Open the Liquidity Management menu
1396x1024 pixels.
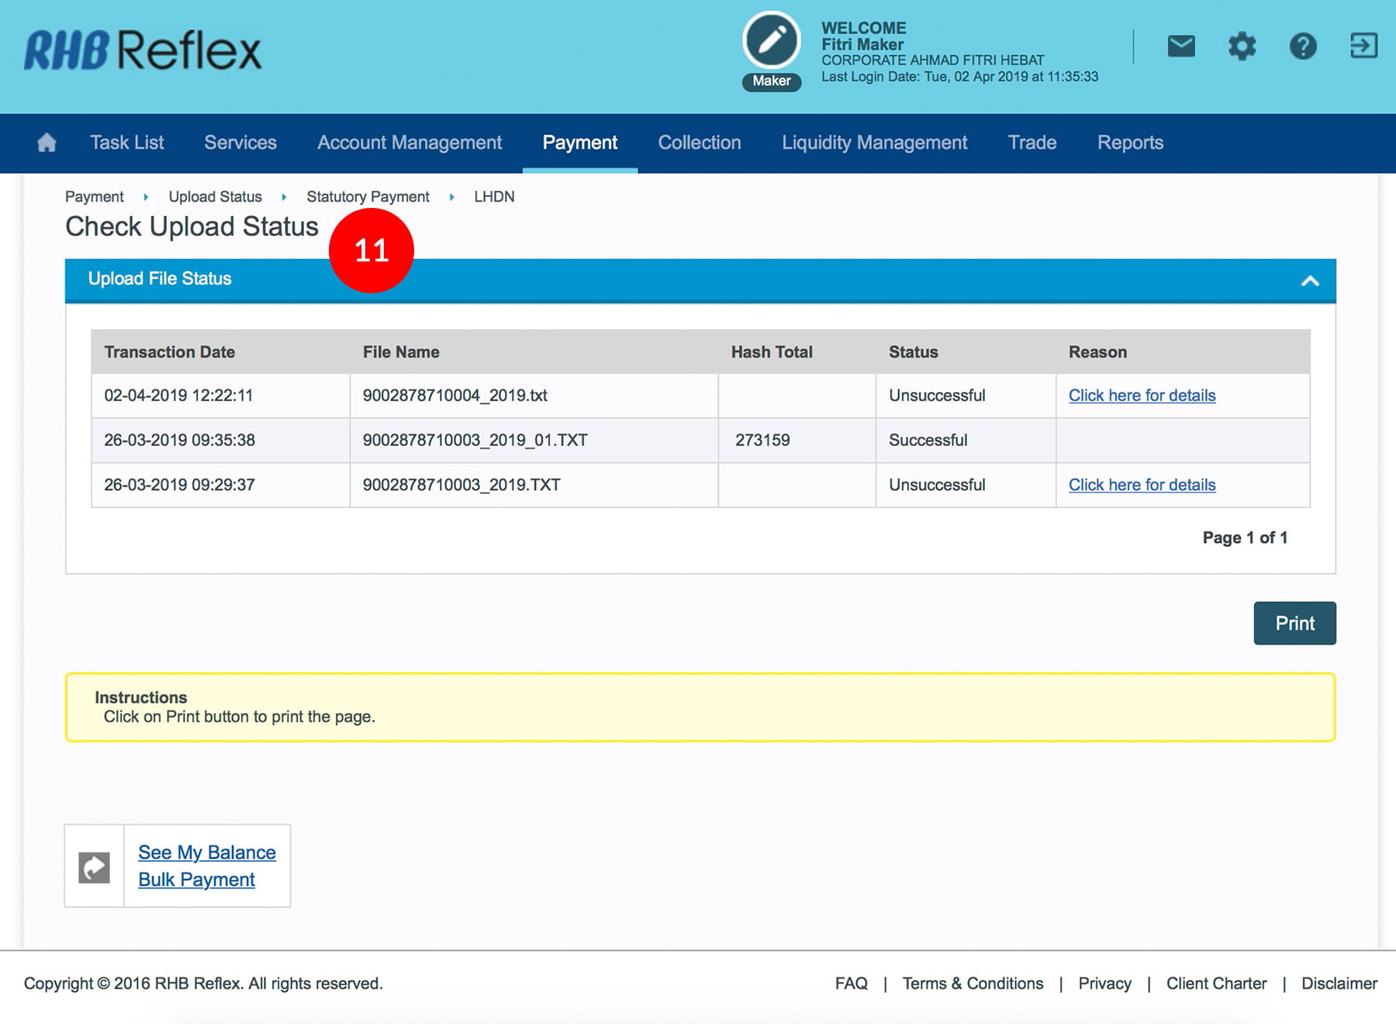874,143
